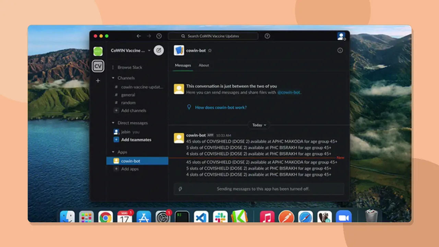Open the compose new message icon
Image resolution: width=439 pixels, height=247 pixels.
(158, 50)
